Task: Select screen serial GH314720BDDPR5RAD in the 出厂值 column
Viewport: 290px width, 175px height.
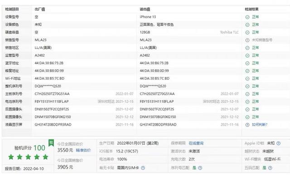Action: click(x=53, y=125)
